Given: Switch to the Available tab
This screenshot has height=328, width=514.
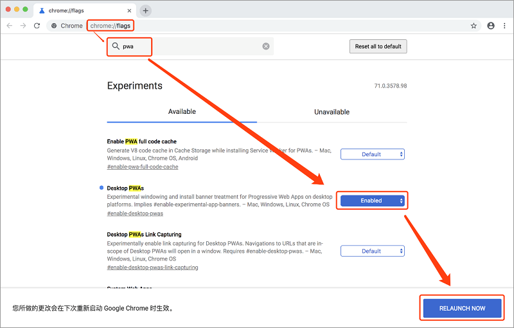Looking at the screenshot, I should click(x=182, y=112).
